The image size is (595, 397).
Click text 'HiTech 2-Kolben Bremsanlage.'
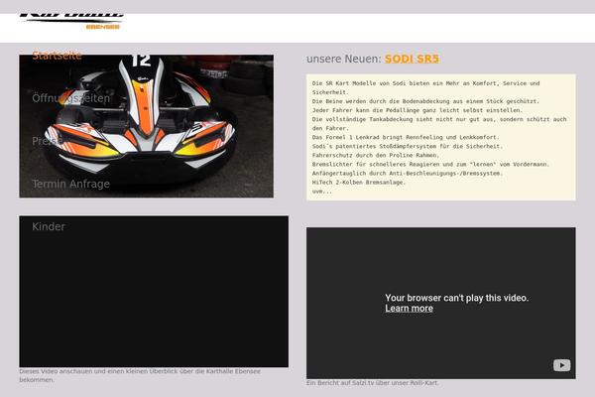pos(359,183)
